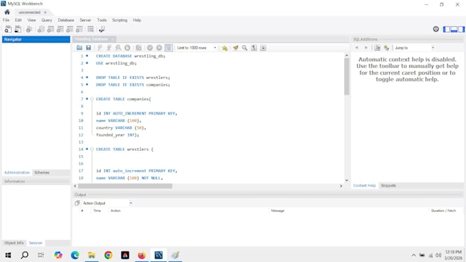Viewport: 466px width, 262px height.
Task: Open SQL script file in main toolbar
Action: point(18,29)
